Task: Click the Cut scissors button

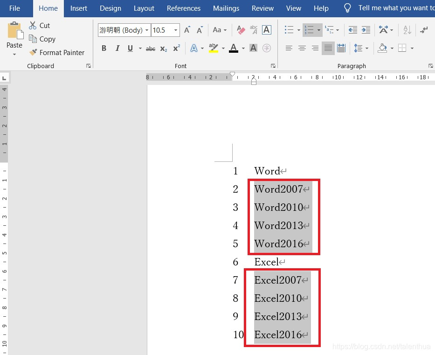Action: click(39, 26)
